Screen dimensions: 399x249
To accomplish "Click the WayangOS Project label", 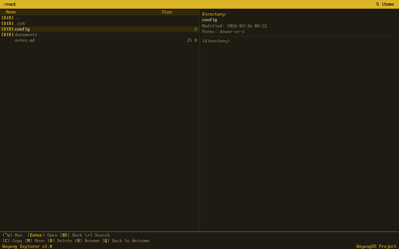I will (376, 246).
